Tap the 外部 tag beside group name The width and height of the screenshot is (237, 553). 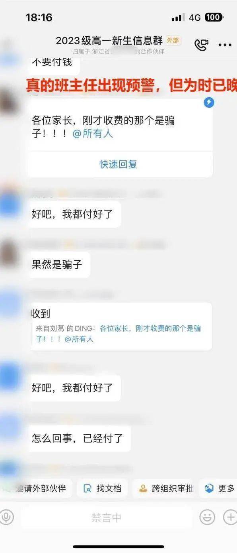[x=173, y=40]
